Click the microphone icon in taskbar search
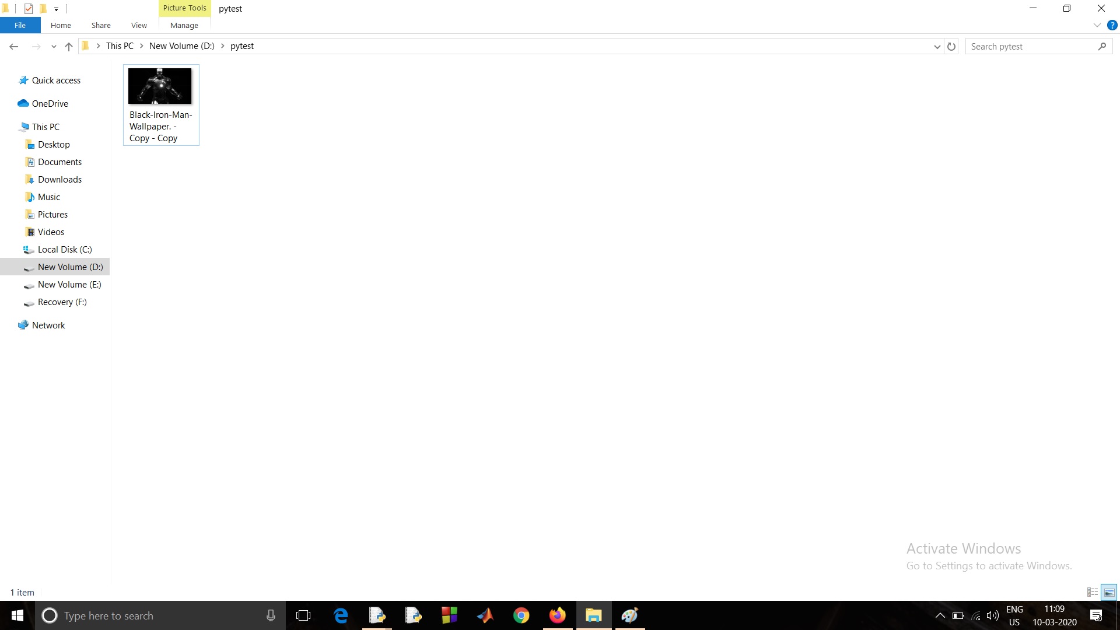 (x=271, y=615)
